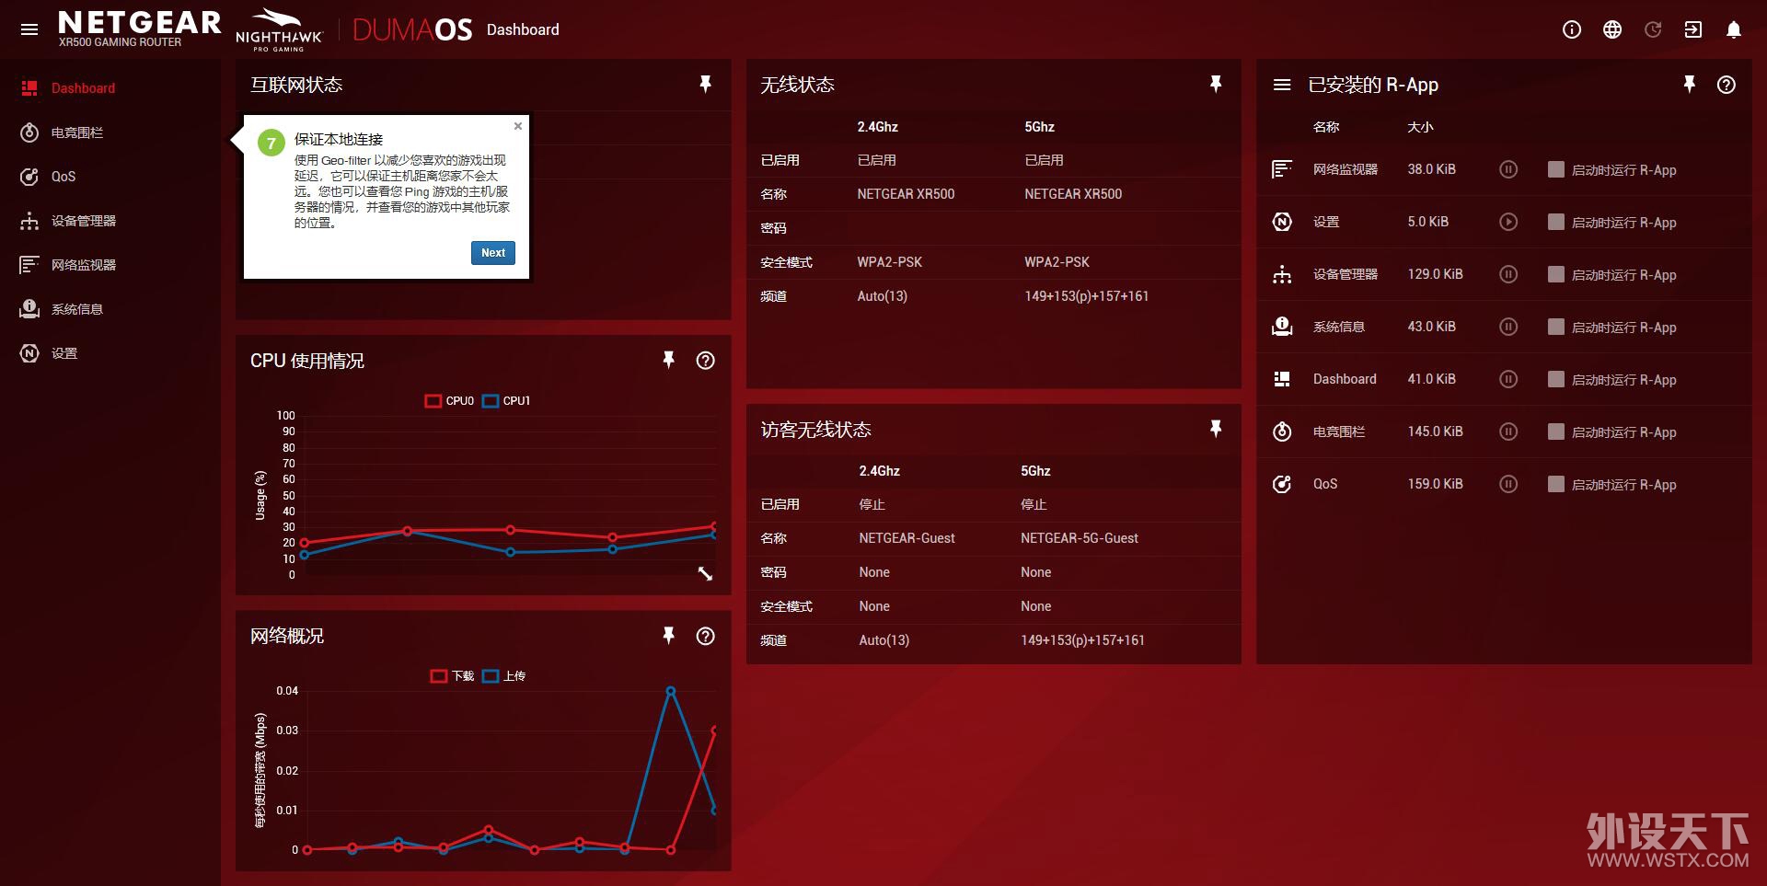Image resolution: width=1767 pixels, height=886 pixels.
Task: Pause the QoS R-App
Action: 1508,484
